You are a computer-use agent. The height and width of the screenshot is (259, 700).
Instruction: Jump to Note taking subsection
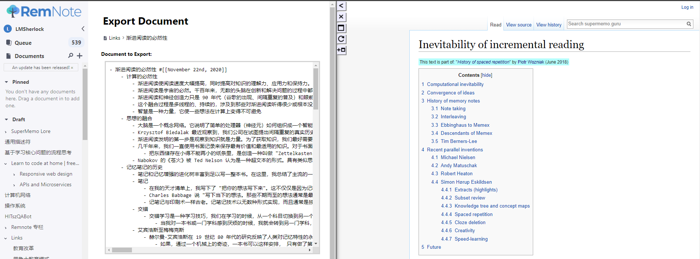(453, 108)
